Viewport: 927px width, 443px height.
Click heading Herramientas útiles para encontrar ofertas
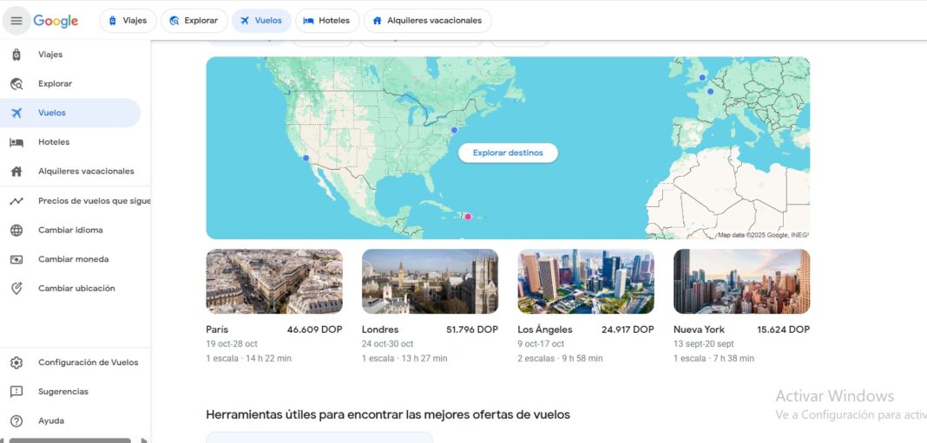point(388,414)
